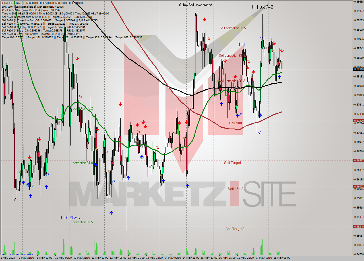This screenshot has width=364, height=261.
Task: Click the blue 'I I I 0.3555' wave label
Action: pos(69,218)
